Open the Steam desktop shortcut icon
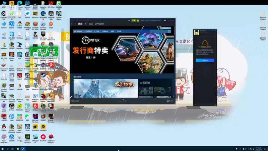This screenshot has height=151, width=268. (43, 75)
